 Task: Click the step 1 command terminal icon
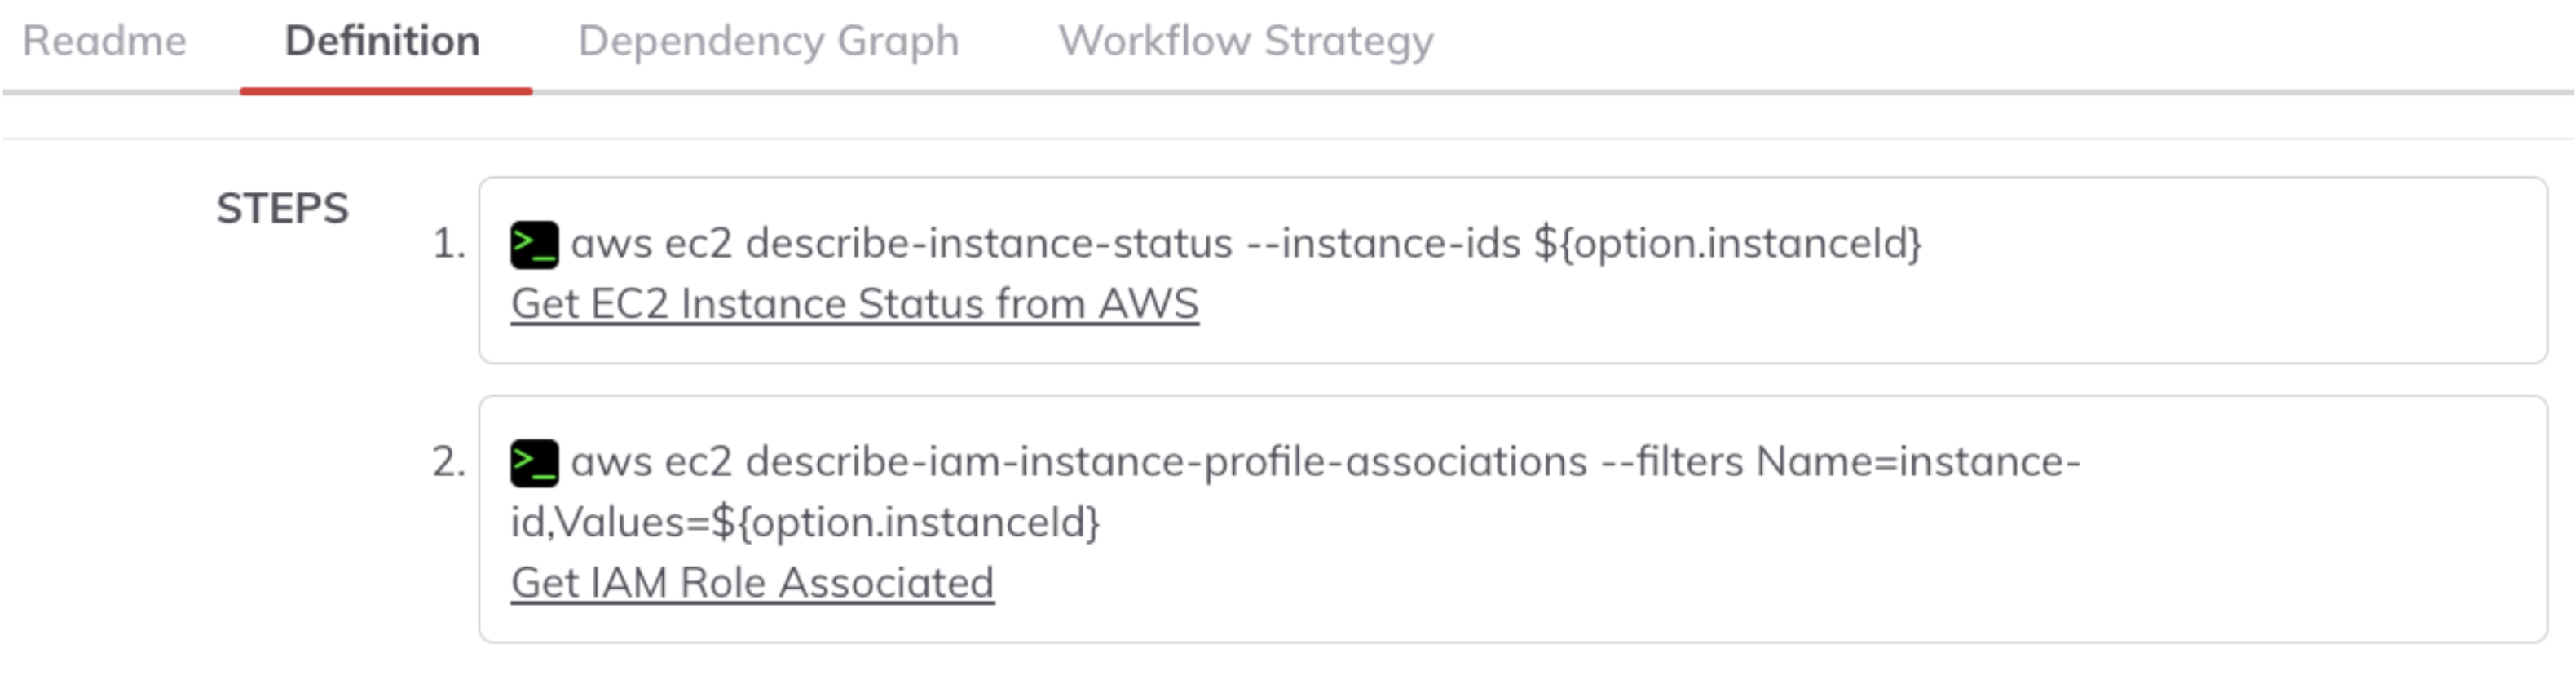534,245
